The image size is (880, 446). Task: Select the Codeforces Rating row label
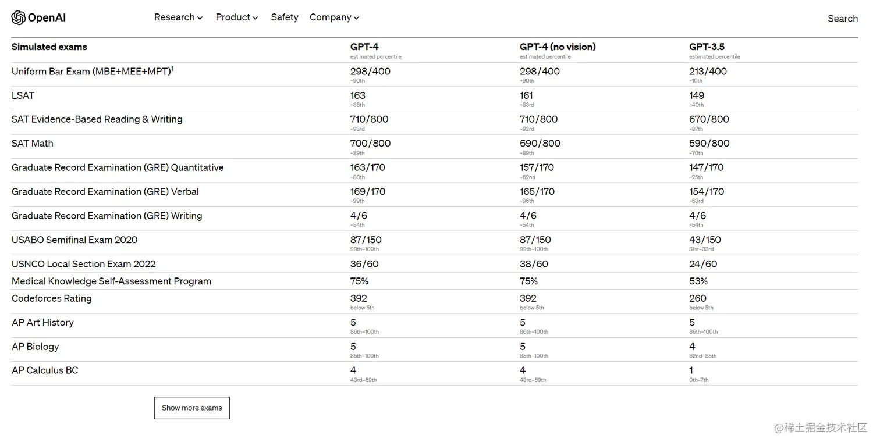coord(52,298)
